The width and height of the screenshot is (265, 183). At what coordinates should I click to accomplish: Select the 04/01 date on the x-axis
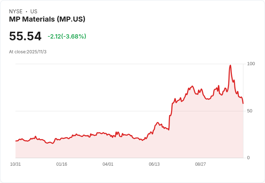pos(108,164)
